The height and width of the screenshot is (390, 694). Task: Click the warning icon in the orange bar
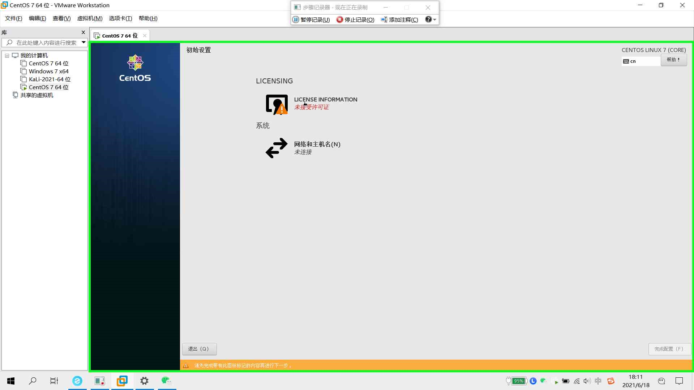[x=186, y=365]
